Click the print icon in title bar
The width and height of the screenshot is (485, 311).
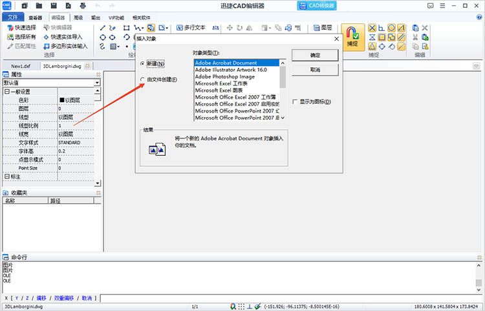(83, 6)
